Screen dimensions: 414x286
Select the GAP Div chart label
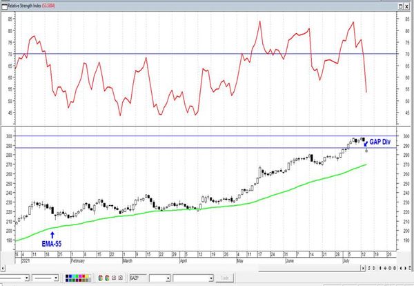tap(379, 142)
